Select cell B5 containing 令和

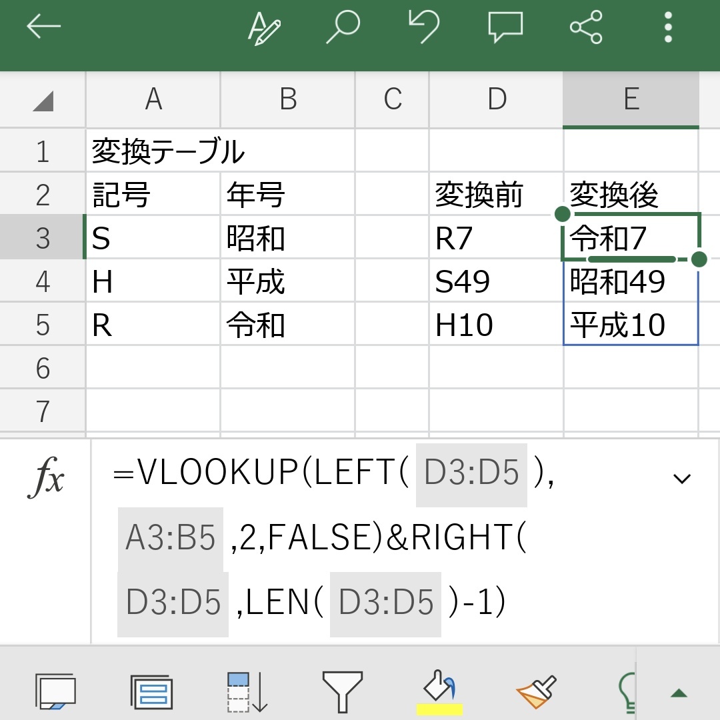click(x=288, y=324)
